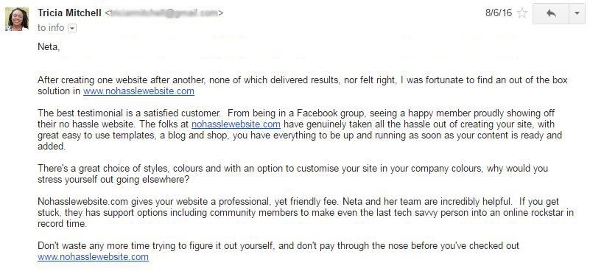
Task: Click the phrase "online rockstar" in the message
Action: coord(533,213)
